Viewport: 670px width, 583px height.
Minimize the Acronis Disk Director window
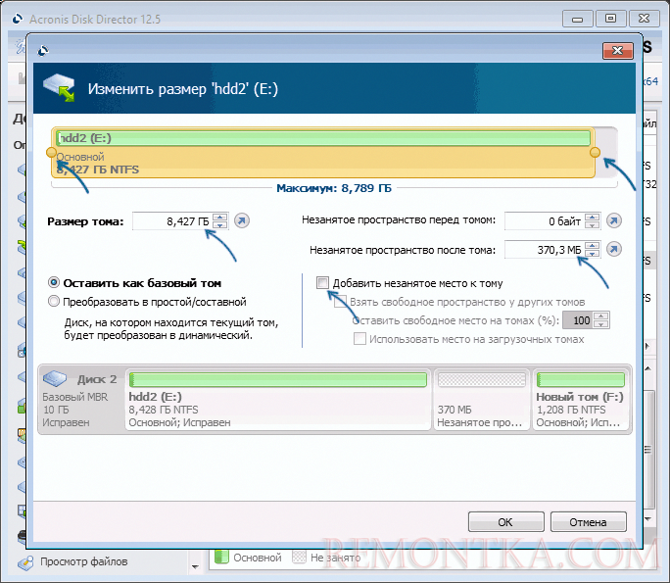click(577, 19)
